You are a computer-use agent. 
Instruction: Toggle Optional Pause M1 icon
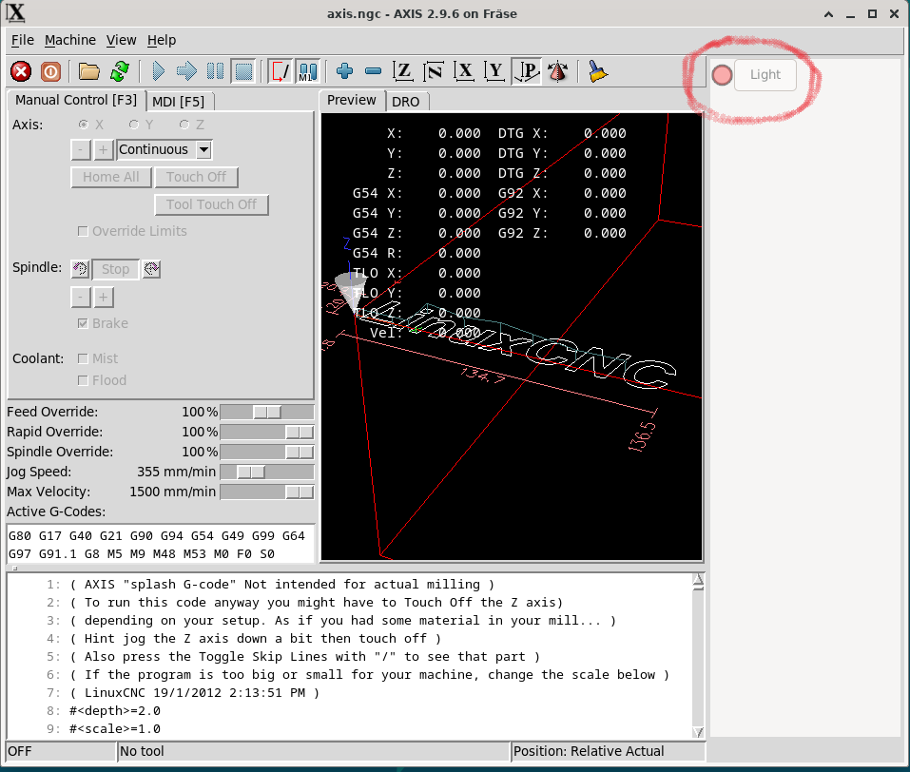[307, 71]
